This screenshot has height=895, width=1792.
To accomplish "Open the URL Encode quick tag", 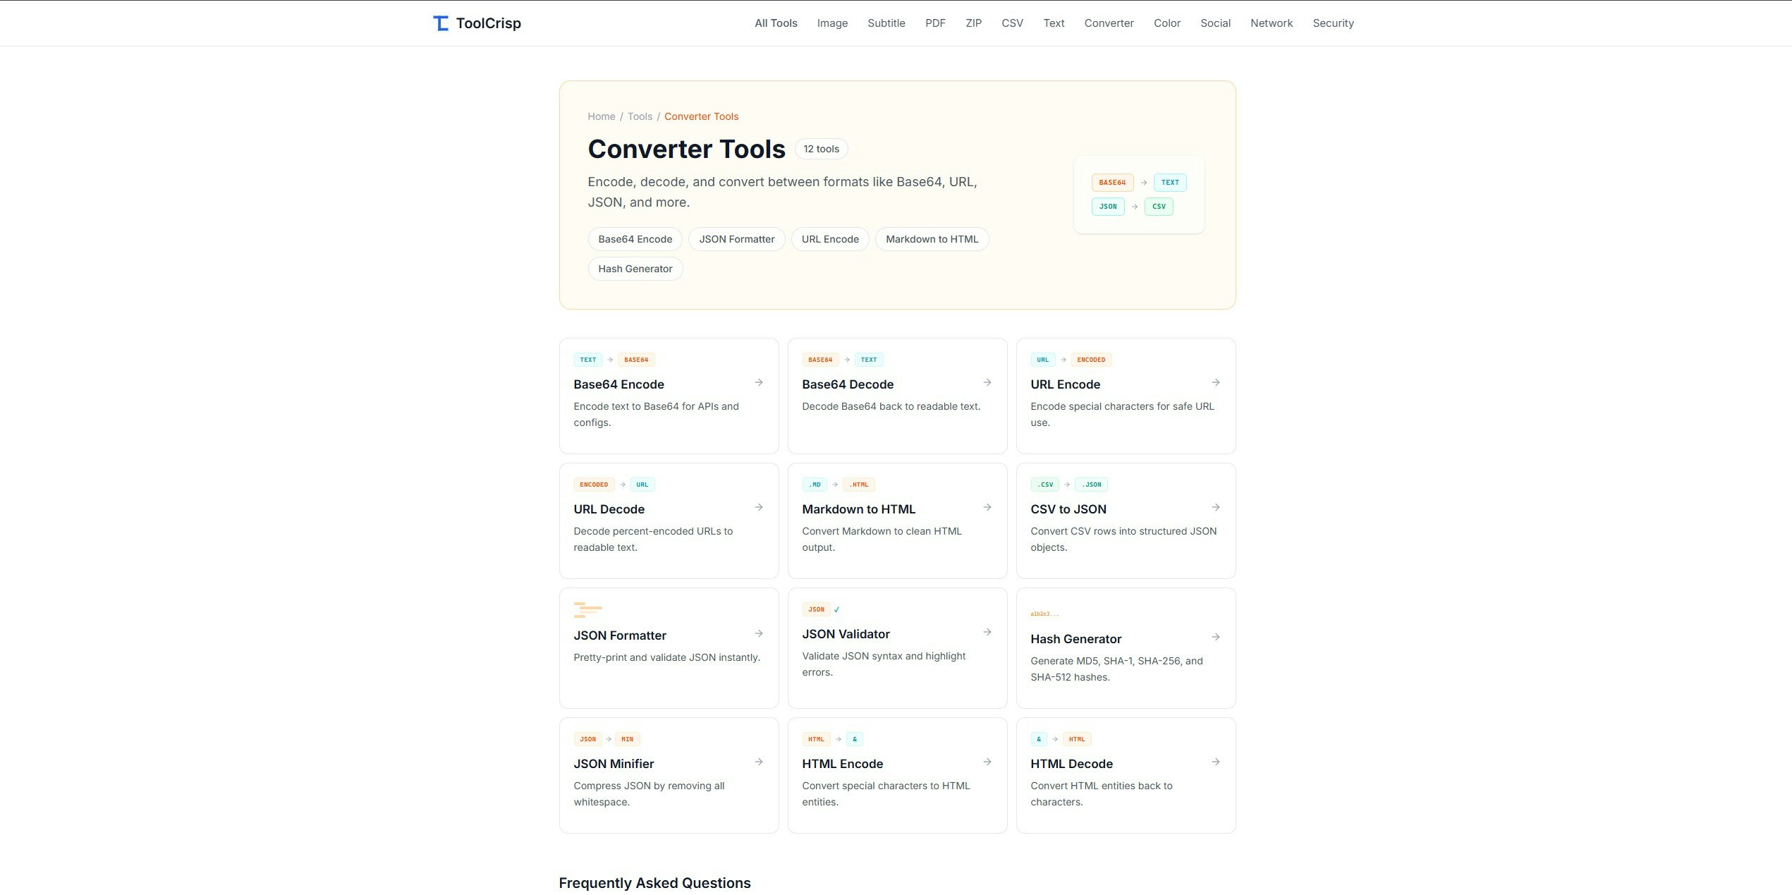I will tap(830, 239).
